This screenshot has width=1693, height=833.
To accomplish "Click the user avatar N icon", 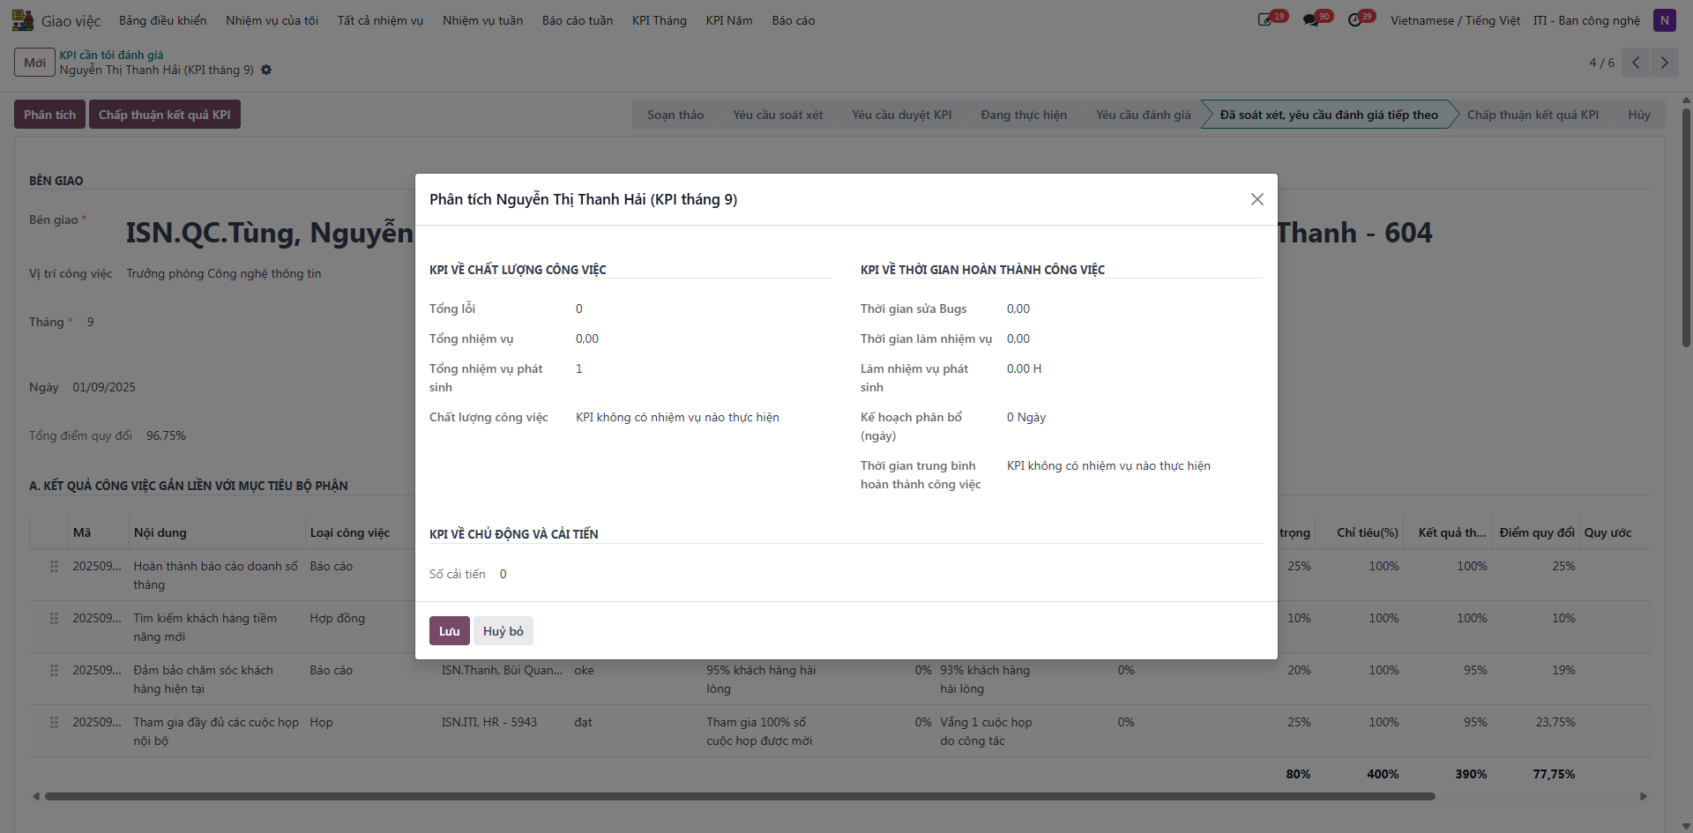I will [1664, 20].
